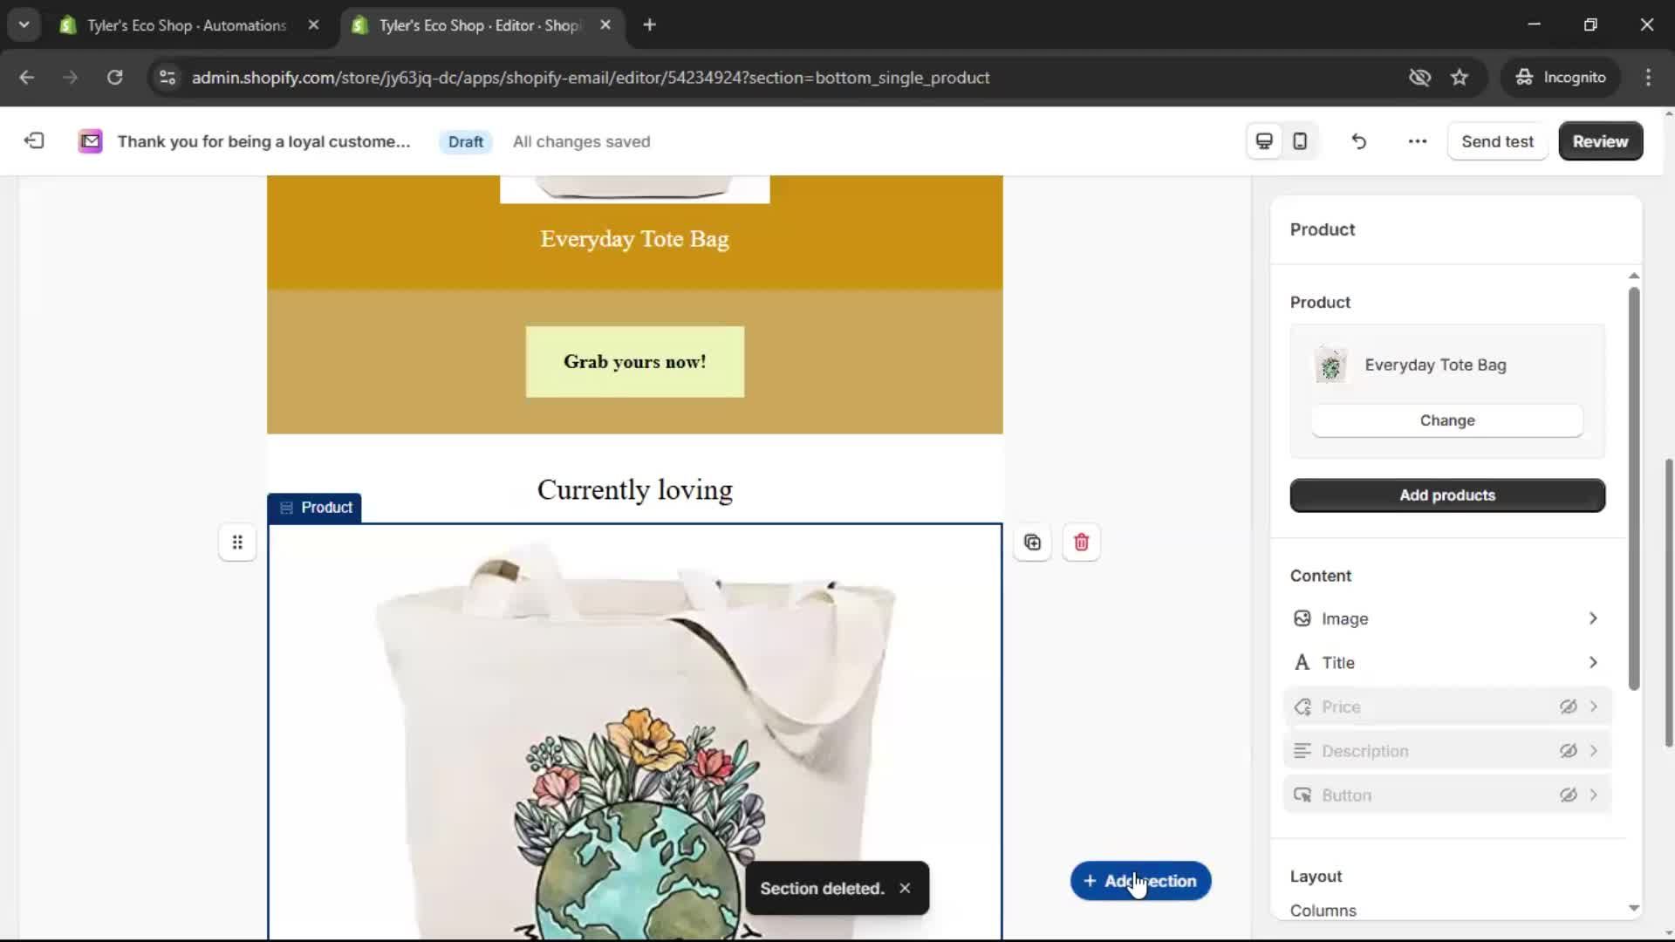Click the undo arrow in the toolbar

coord(1358,140)
